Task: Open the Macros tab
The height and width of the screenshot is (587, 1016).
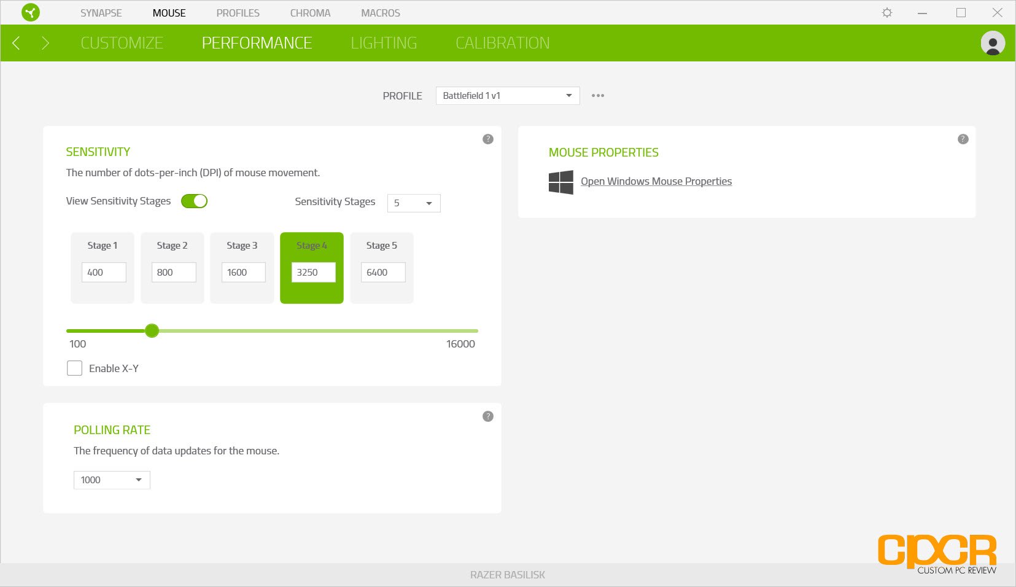Action: tap(381, 13)
